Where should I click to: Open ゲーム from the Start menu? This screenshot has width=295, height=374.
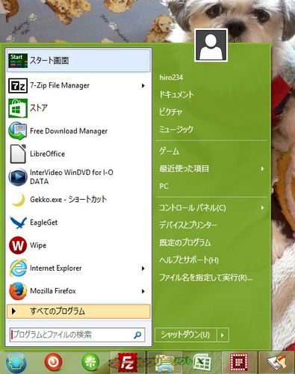click(x=170, y=151)
